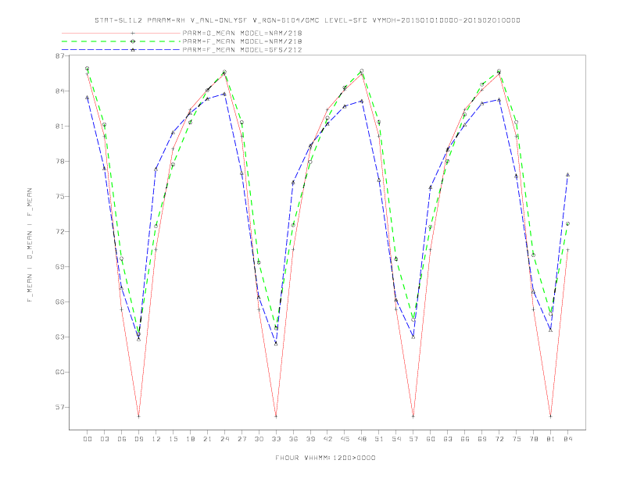Image resolution: width=619 pixels, height=478 pixels.
Task: Click blue triangle marker at hour 84
Action: pos(567,174)
